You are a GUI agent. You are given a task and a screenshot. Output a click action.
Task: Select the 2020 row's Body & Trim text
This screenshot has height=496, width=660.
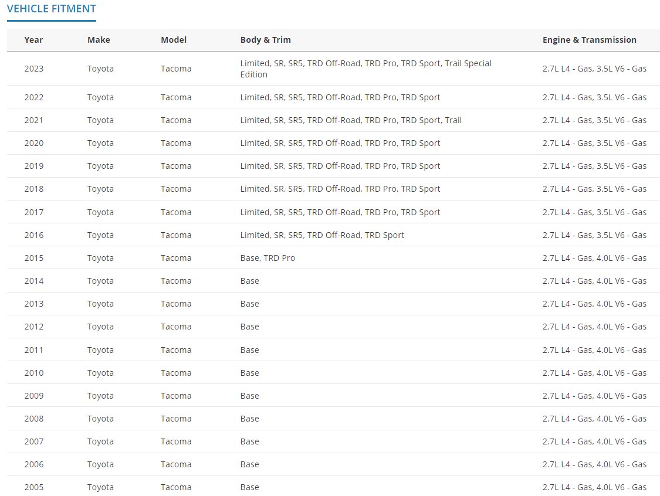pyautogui.click(x=340, y=143)
